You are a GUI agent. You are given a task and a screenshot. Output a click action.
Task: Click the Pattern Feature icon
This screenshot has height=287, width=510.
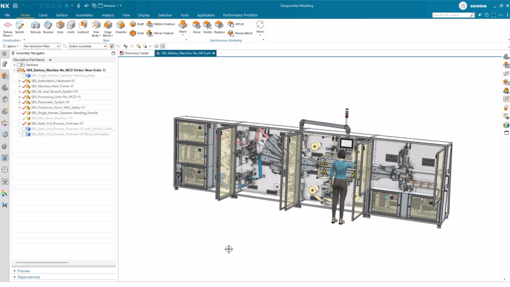(x=149, y=24)
